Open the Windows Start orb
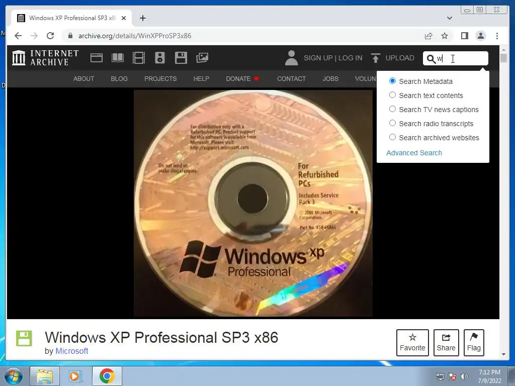This screenshot has width=515, height=386. tap(14, 376)
